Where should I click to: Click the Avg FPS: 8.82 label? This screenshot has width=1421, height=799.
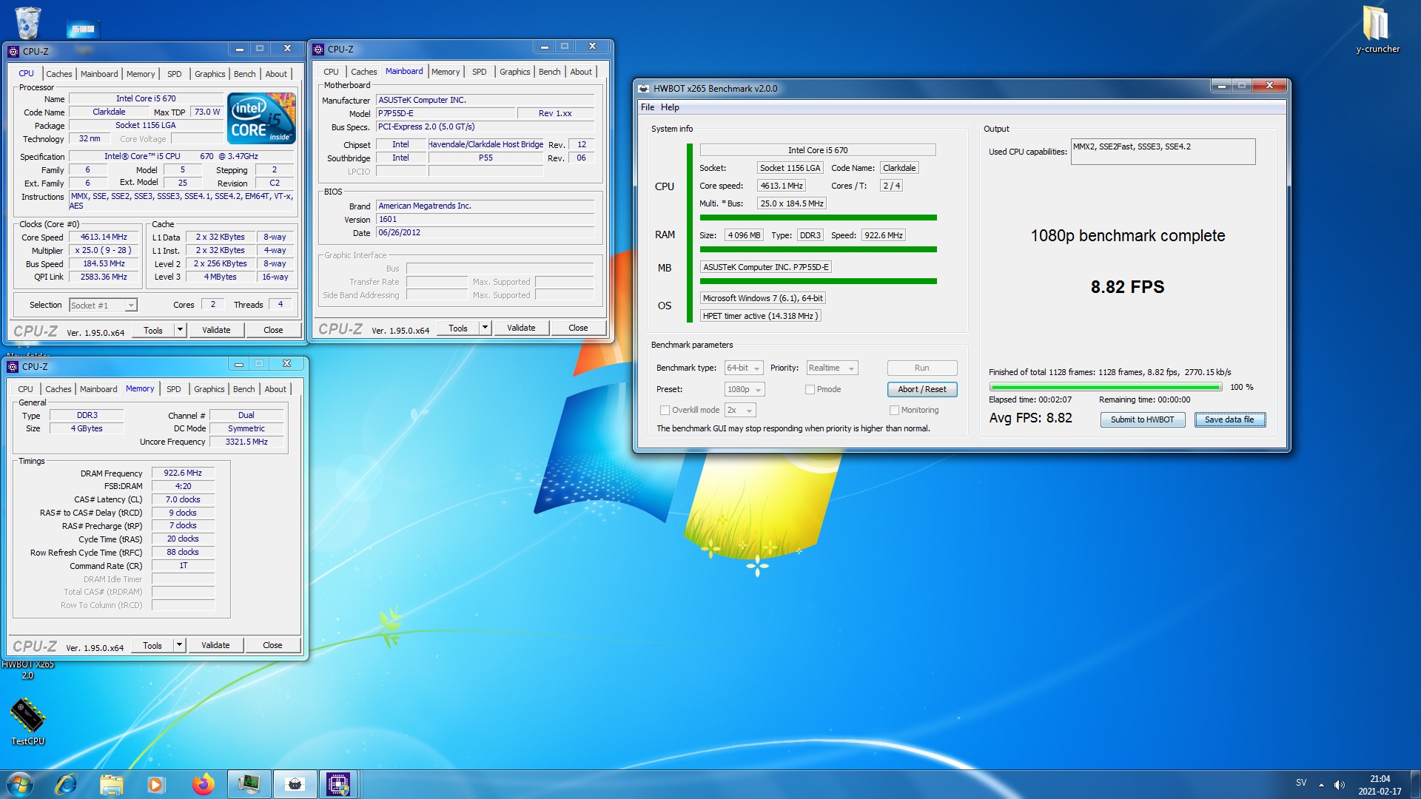1030,418
